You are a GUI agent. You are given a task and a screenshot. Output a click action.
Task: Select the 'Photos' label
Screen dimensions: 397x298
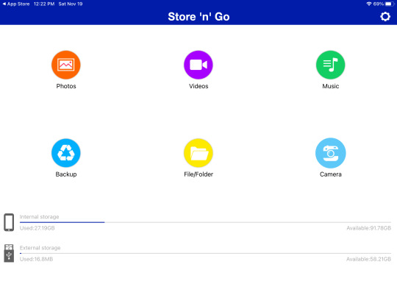click(66, 86)
